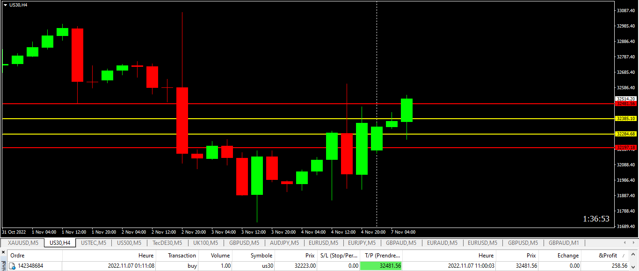Open the AUDJPY,M5 chart tab
639x271 pixels.
[x=284, y=243]
